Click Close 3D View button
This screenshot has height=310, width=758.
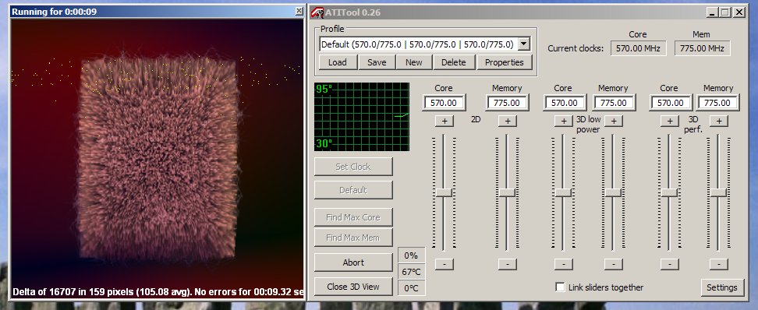point(353,287)
